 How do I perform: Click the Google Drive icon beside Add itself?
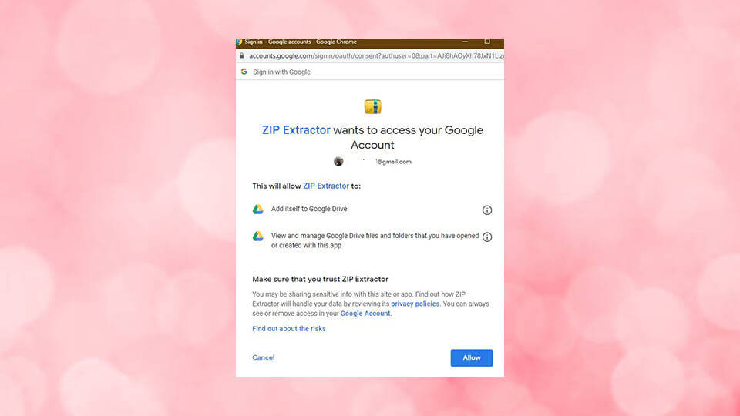tap(258, 209)
